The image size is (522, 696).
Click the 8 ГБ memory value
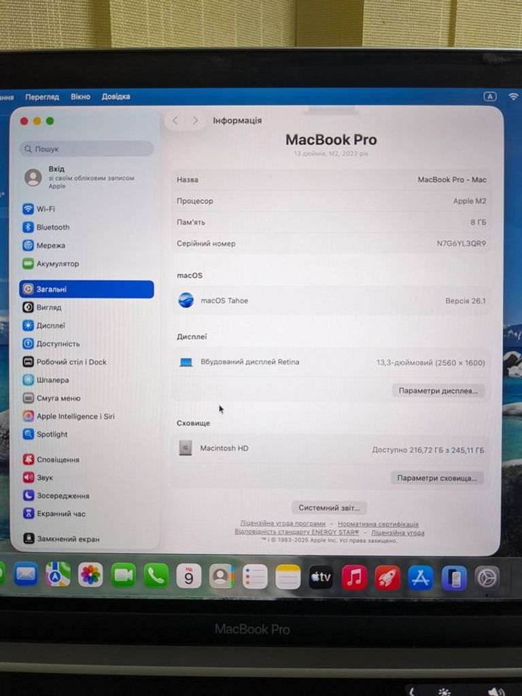pos(478,222)
